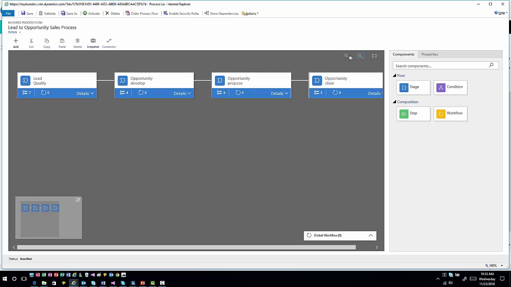511x287 pixels.
Task: Expand Details on Opportunity close stage
Action: (375, 93)
